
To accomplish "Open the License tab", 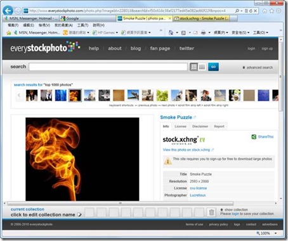I will click(180, 126).
